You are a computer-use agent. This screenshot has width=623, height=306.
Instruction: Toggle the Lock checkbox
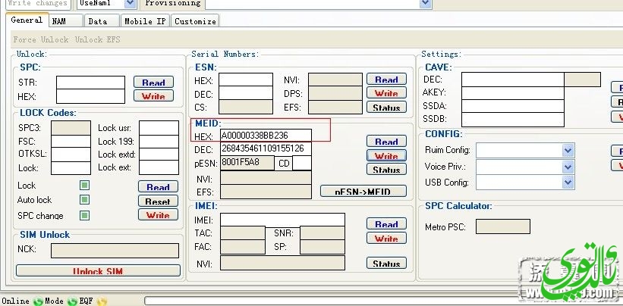[x=84, y=185]
